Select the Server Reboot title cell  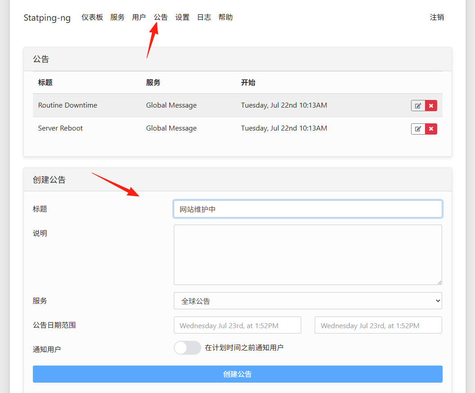click(60, 128)
